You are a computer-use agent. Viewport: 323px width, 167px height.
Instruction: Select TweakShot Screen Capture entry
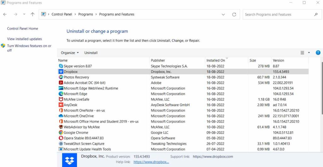[84, 143]
